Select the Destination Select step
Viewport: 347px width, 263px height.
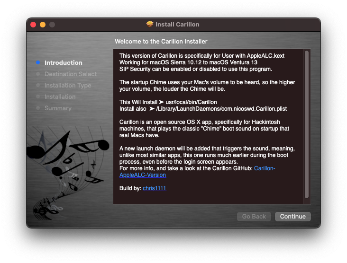[x=71, y=74]
